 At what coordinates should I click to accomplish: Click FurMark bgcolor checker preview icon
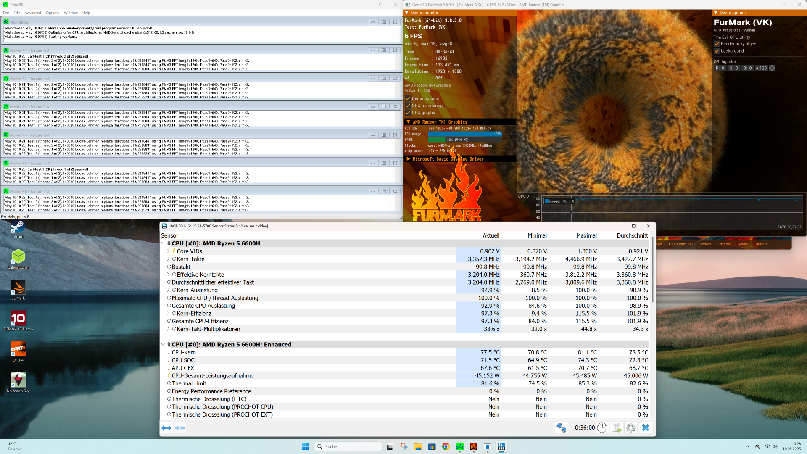772,68
